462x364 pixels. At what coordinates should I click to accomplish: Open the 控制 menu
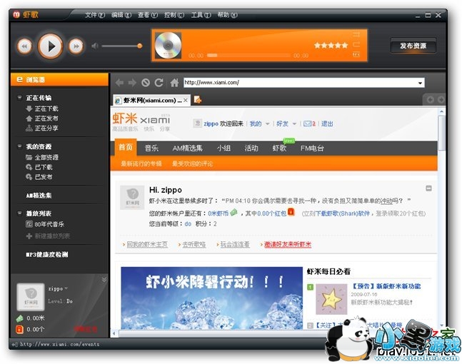pos(174,15)
